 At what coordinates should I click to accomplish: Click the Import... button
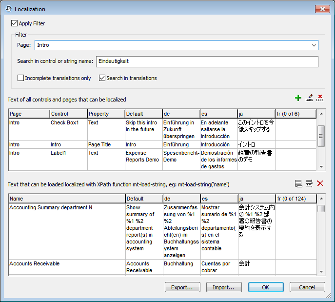coord(224,287)
